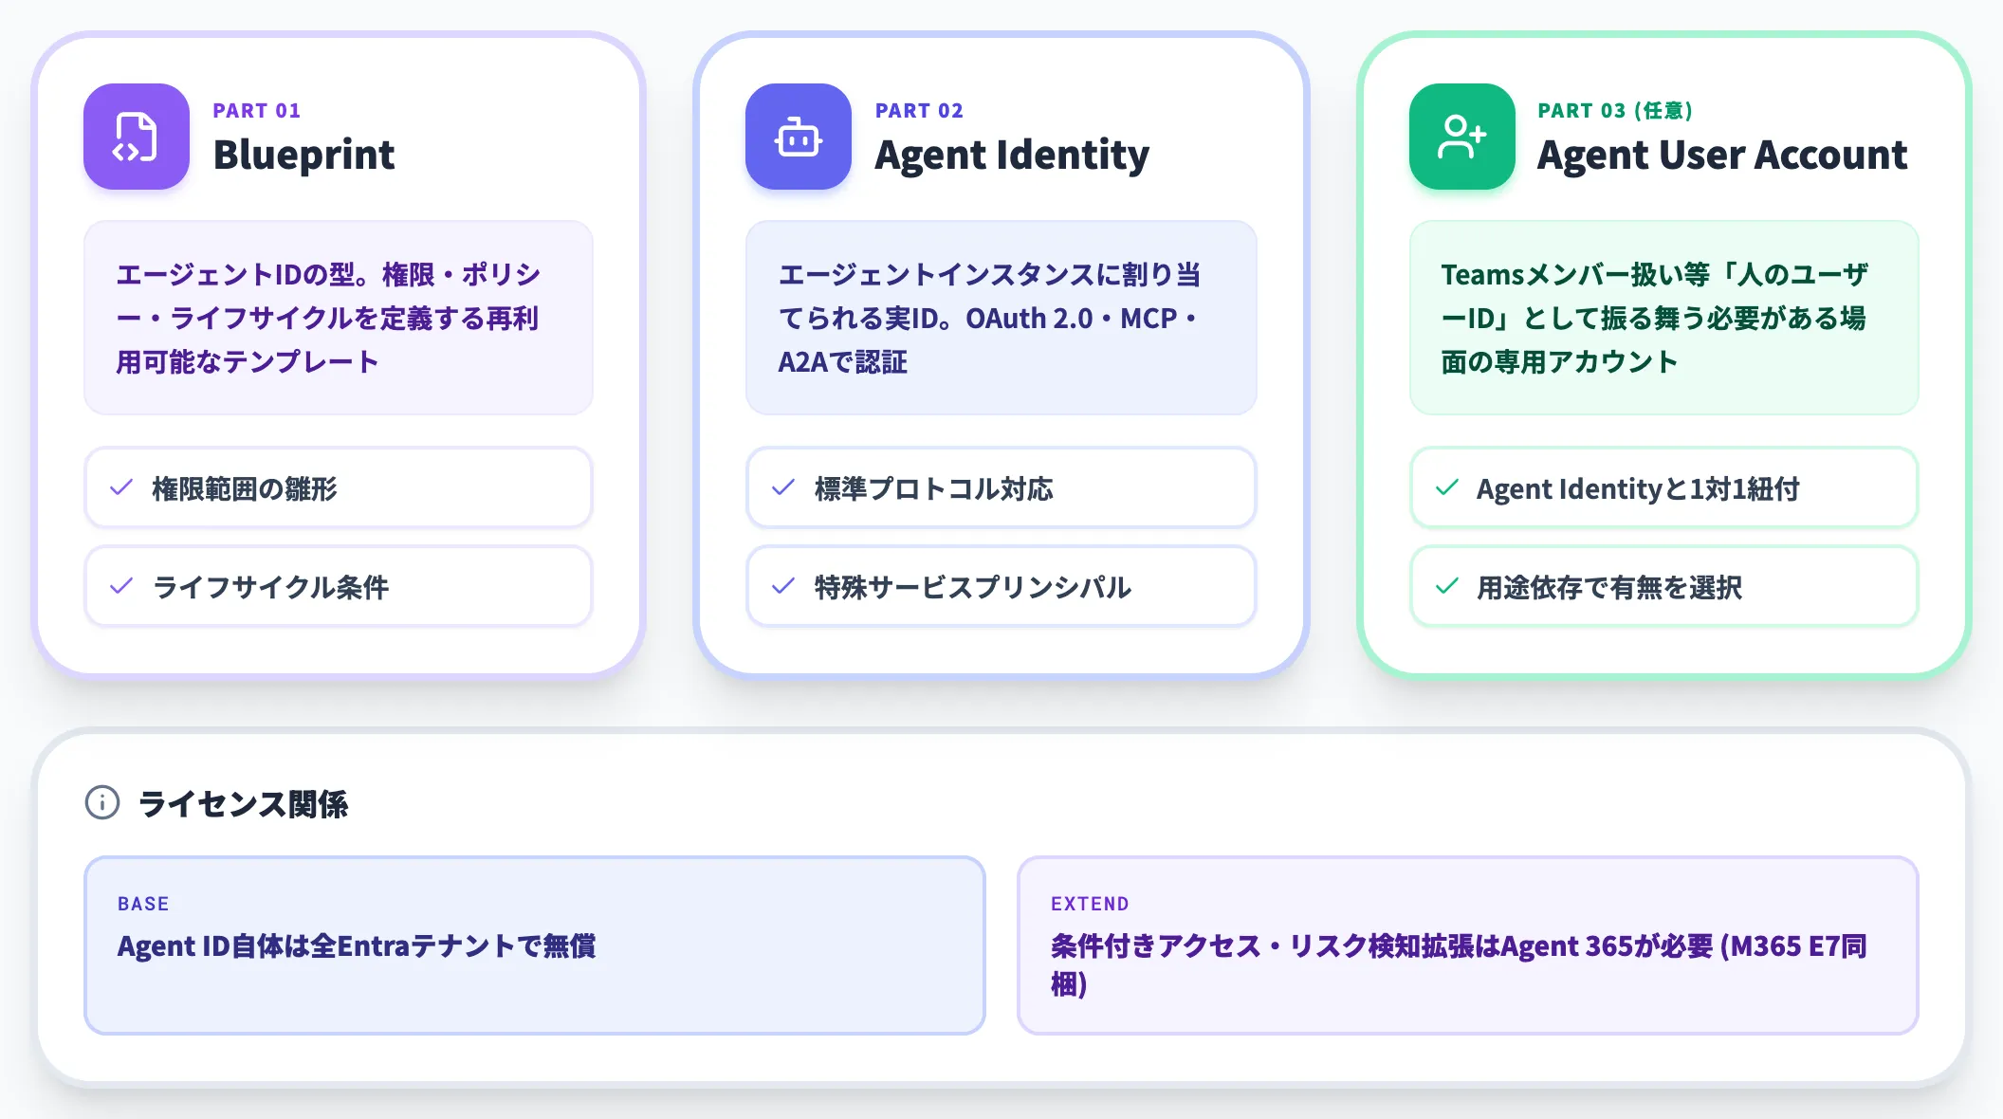
Task: Click the checkmark next to 標準プロトコル対応
Action: pos(783,487)
